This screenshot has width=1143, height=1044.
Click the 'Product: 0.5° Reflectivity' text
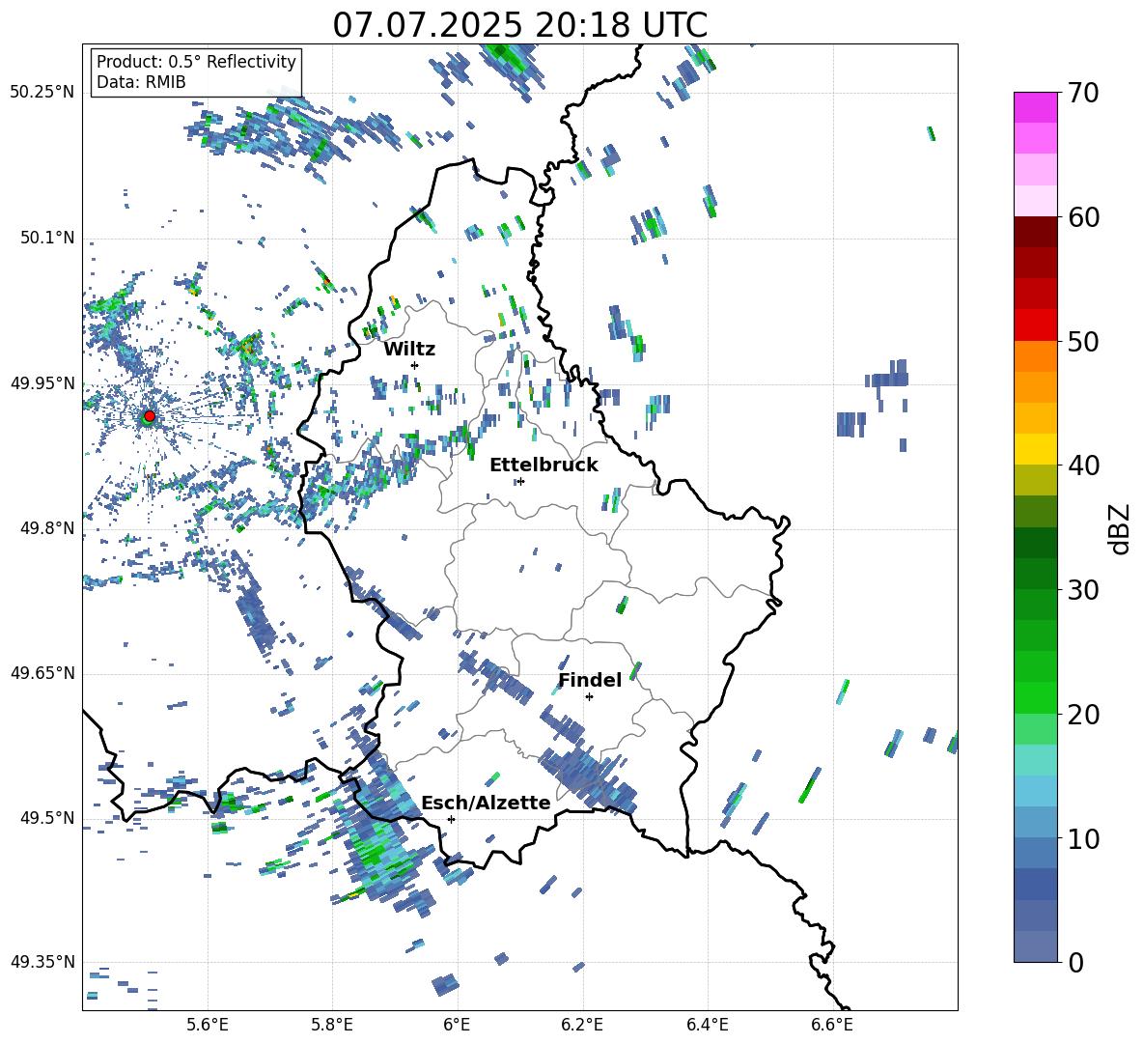pos(196,61)
